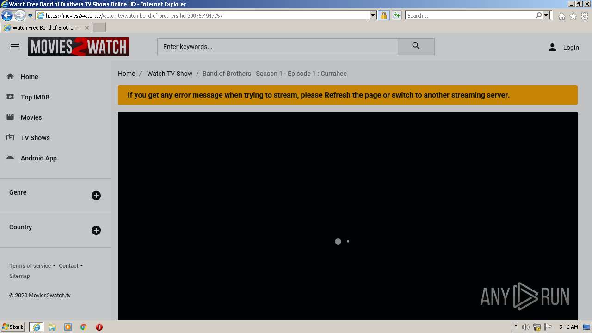Viewport: 592px width, 333px height.
Task: Click the orange stream error notice banner
Action: (348, 95)
